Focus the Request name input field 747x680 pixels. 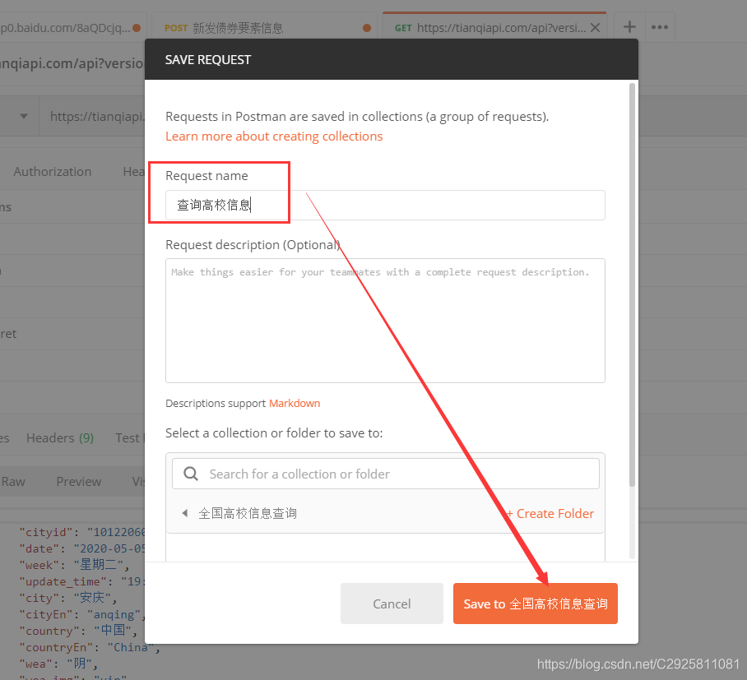coord(385,206)
